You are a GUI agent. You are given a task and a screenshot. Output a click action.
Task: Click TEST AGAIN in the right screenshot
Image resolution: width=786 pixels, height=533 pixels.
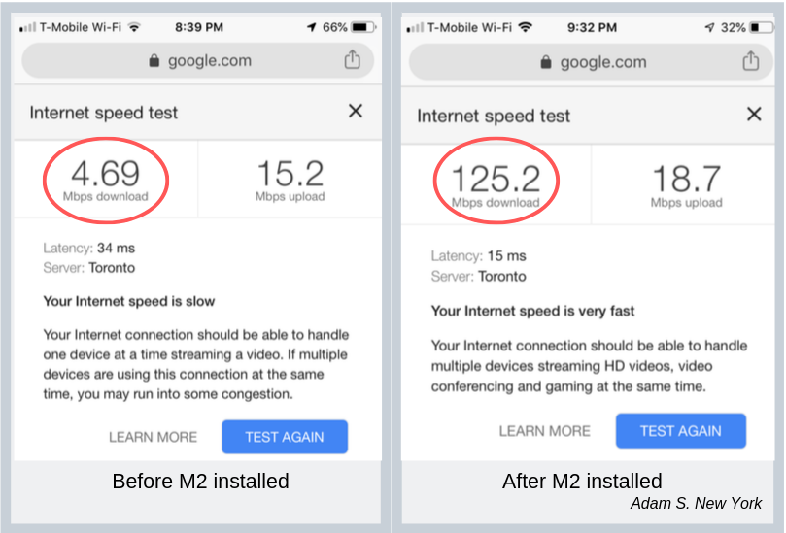click(681, 431)
